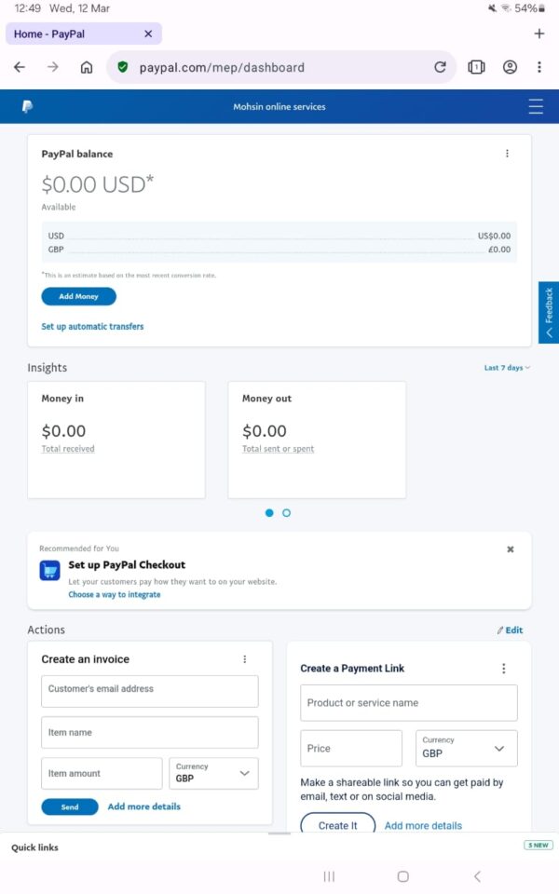The image size is (559, 894).
Task: Open payment link Currency dropdown
Action: (x=464, y=748)
